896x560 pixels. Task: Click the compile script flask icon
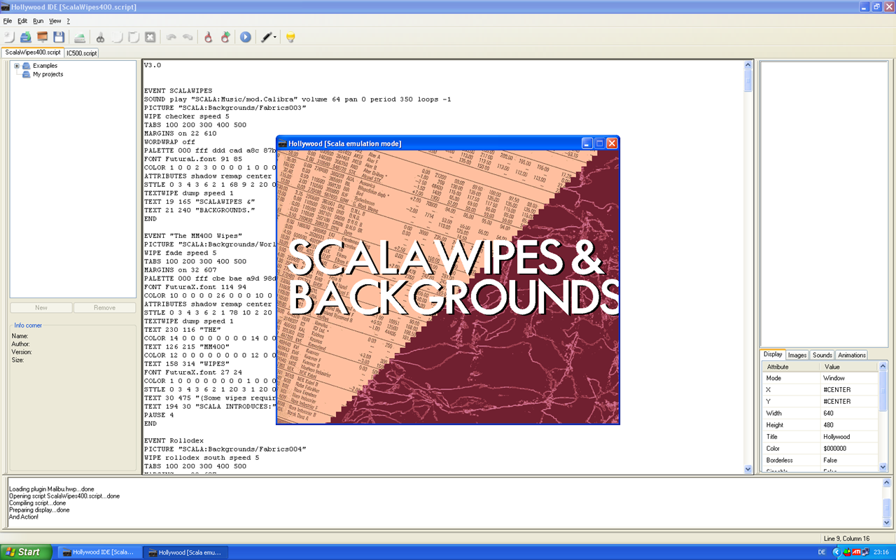[x=208, y=37]
